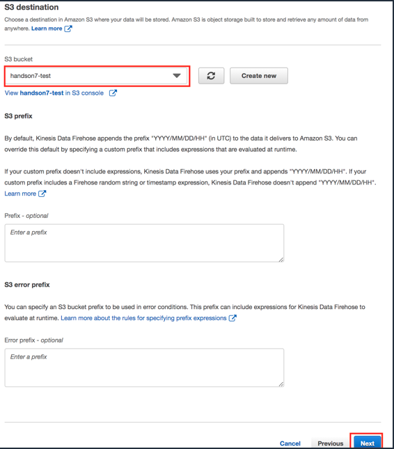Open the external link icon beside top Learn more
394x449 pixels.
coord(68,29)
